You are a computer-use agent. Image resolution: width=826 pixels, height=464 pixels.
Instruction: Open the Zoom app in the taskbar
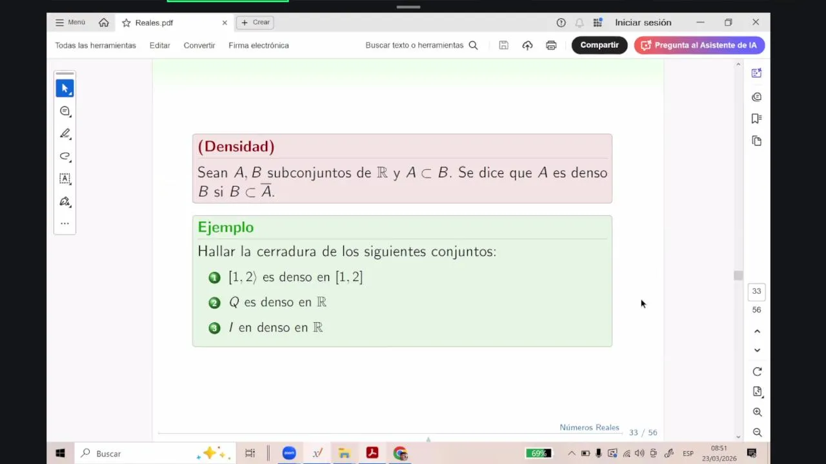(289, 454)
